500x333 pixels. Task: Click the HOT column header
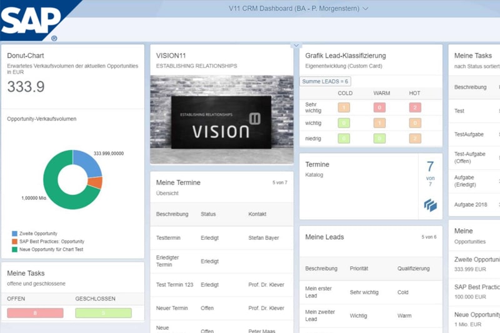[x=414, y=93]
